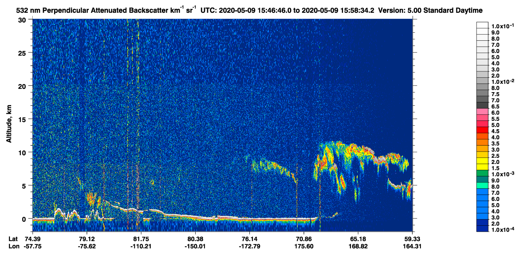Click the bright red swatch beside the 4.5 label
The height and width of the screenshot is (266, 518).
coord(482,130)
